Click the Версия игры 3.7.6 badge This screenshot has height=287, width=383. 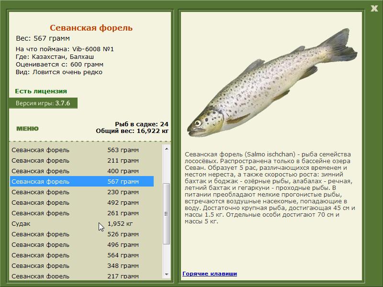coord(43,103)
